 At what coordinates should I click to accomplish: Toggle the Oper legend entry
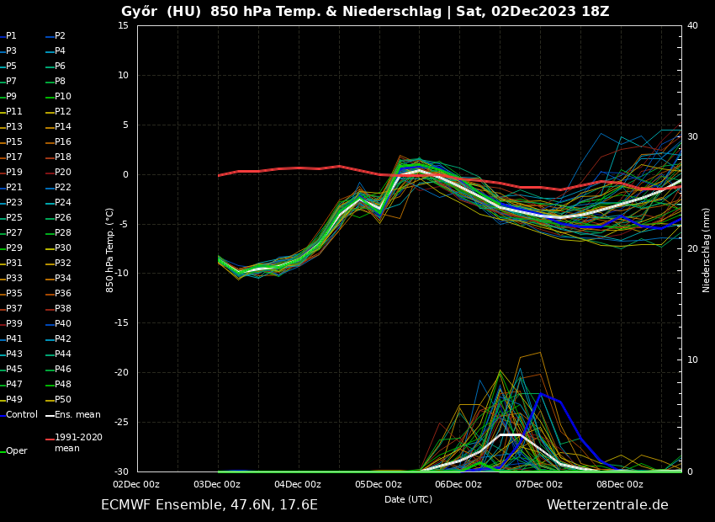16,451
